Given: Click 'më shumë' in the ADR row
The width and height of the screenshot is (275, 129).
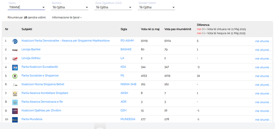Looking at the screenshot, I should [263, 102].
